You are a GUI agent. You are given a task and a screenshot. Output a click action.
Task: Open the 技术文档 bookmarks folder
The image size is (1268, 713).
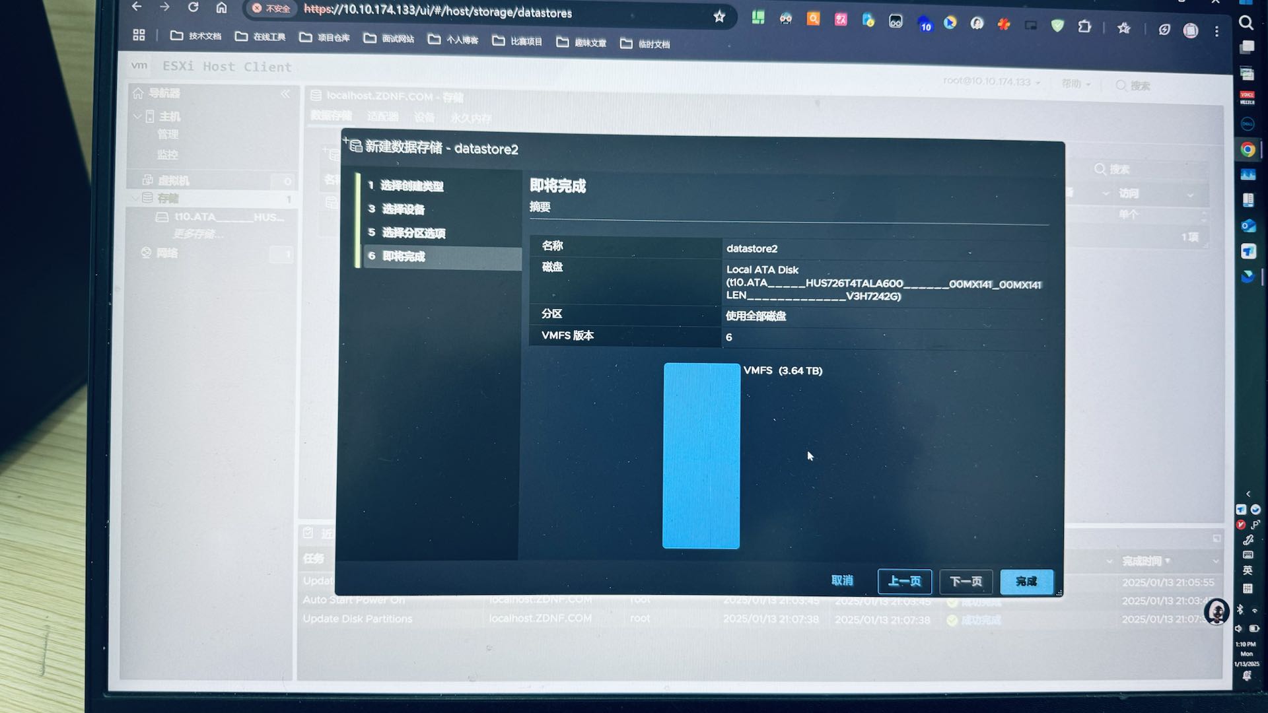pos(196,36)
